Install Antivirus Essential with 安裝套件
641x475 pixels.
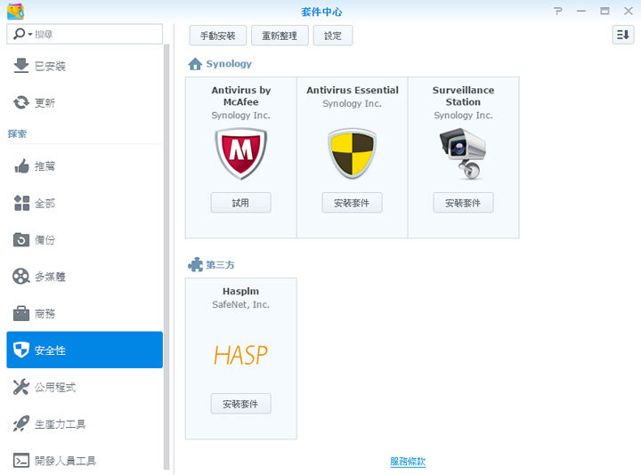click(352, 203)
